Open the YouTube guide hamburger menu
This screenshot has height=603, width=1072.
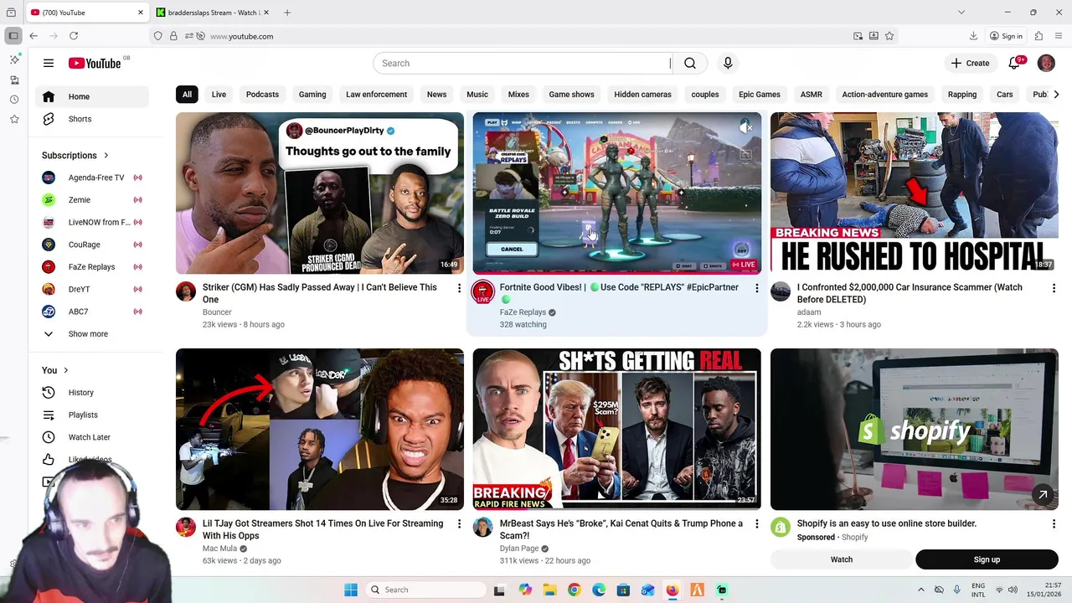point(49,63)
